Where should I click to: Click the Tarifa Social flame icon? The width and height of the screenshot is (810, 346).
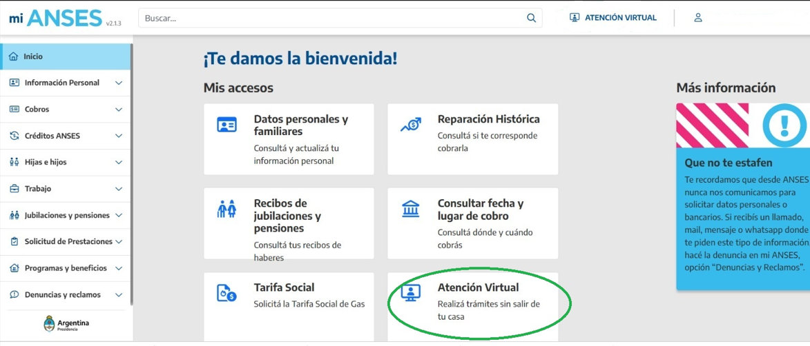pos(226,293)
